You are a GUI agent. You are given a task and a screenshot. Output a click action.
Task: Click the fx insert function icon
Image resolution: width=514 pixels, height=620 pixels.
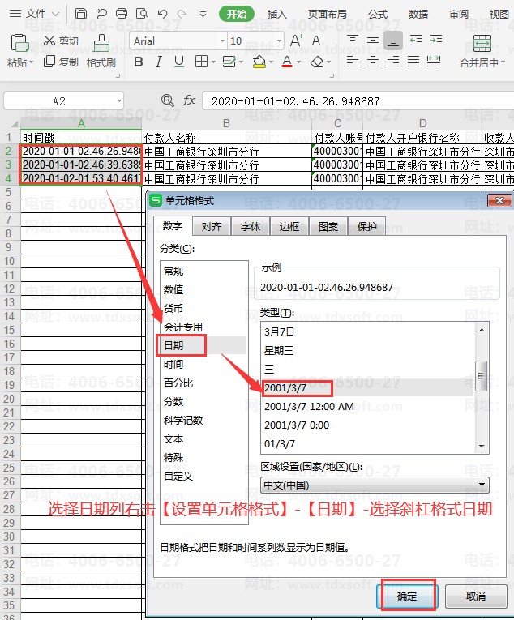pyautogui.click(x=189, y=100)
